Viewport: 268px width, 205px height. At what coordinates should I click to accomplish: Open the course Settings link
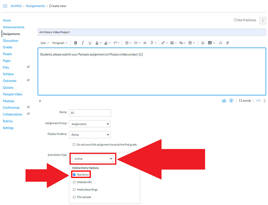pos(8,128)
